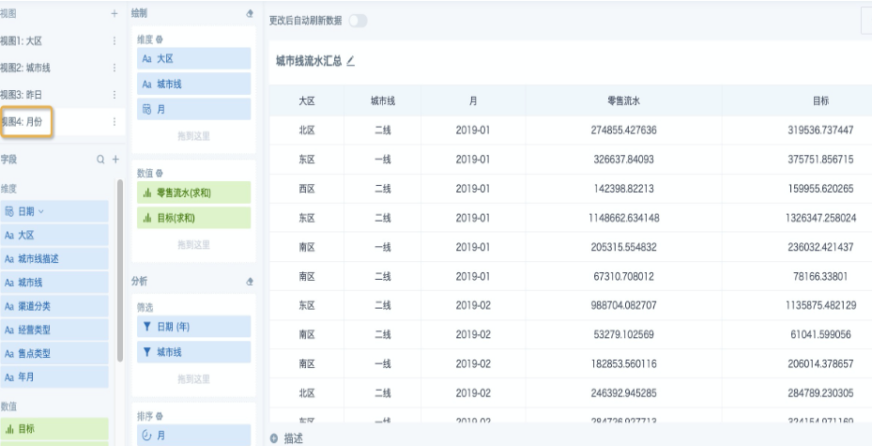The height and width of the screenshot is (446, 872).
Task: Click the edit pencil next to 城市线流水汇总
Action: [x=350, y=61]
